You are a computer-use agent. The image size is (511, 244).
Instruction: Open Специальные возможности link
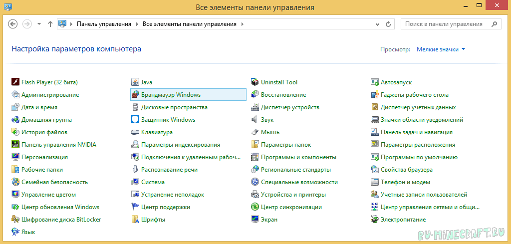pyautogui.click(x=299, y=182)
